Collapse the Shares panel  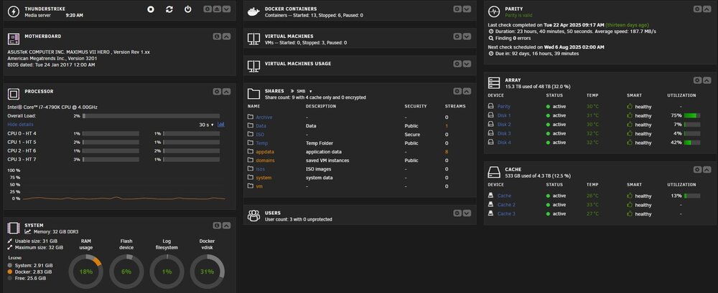click(467, 92)
